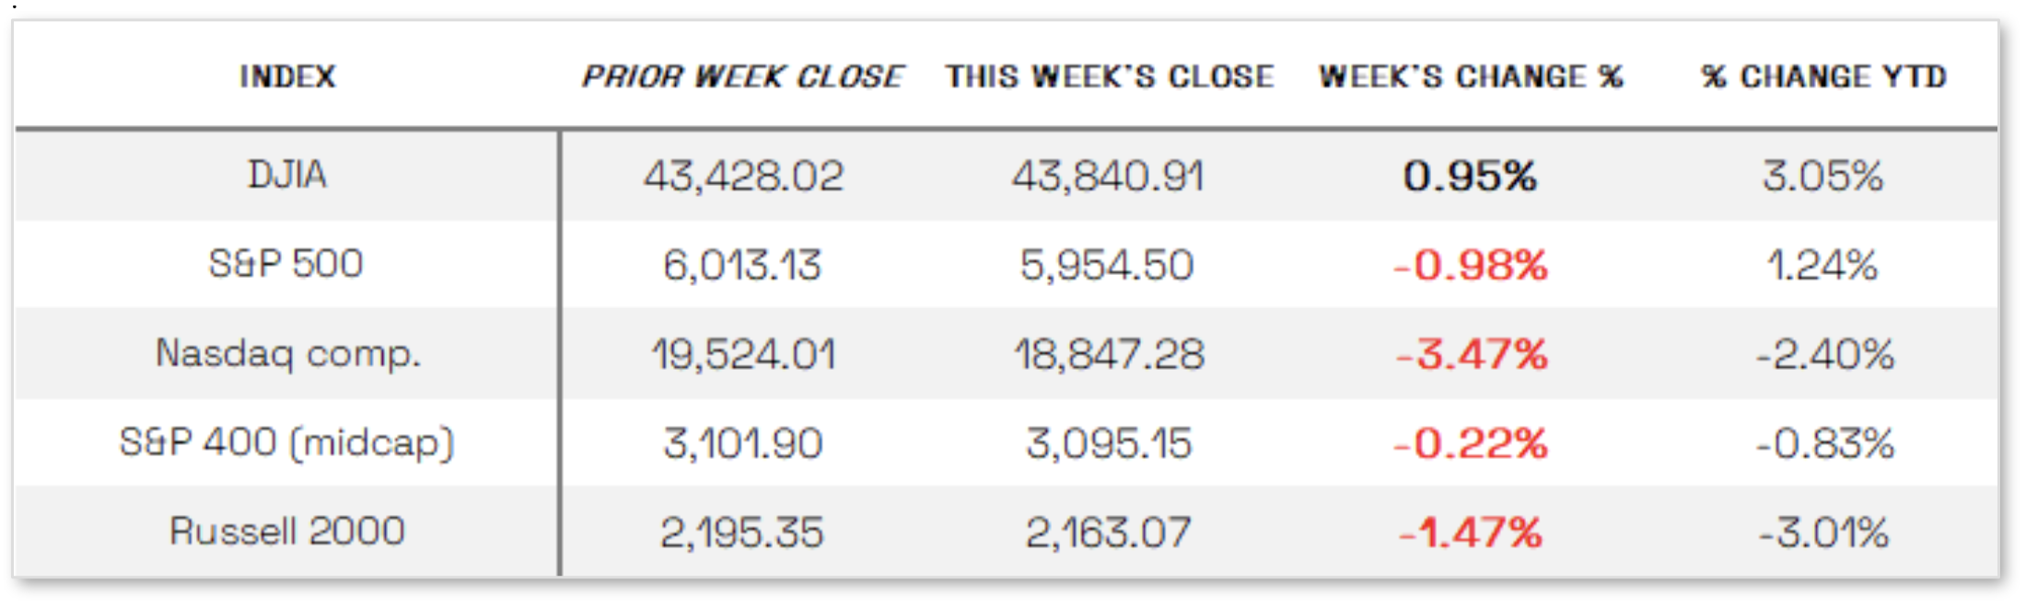
Task: Click DJIA prior close 43,428.02
Action: point(743,176)
